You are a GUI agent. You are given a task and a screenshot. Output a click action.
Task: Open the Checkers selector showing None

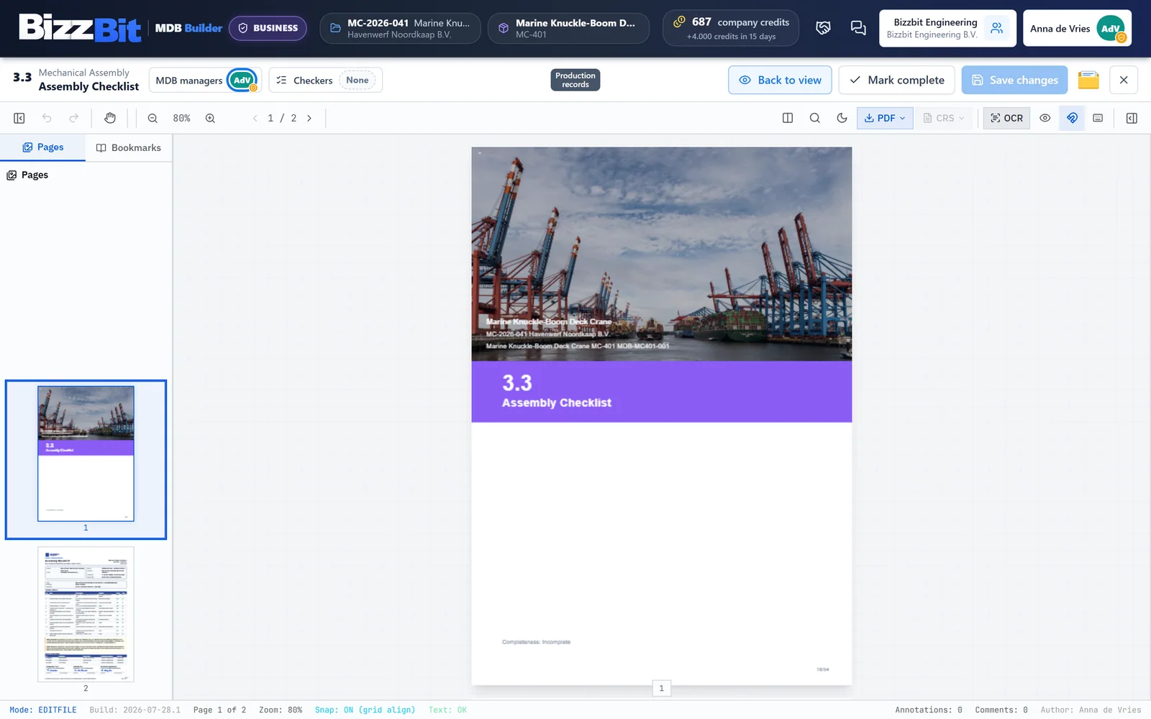[x=325, y=80]
